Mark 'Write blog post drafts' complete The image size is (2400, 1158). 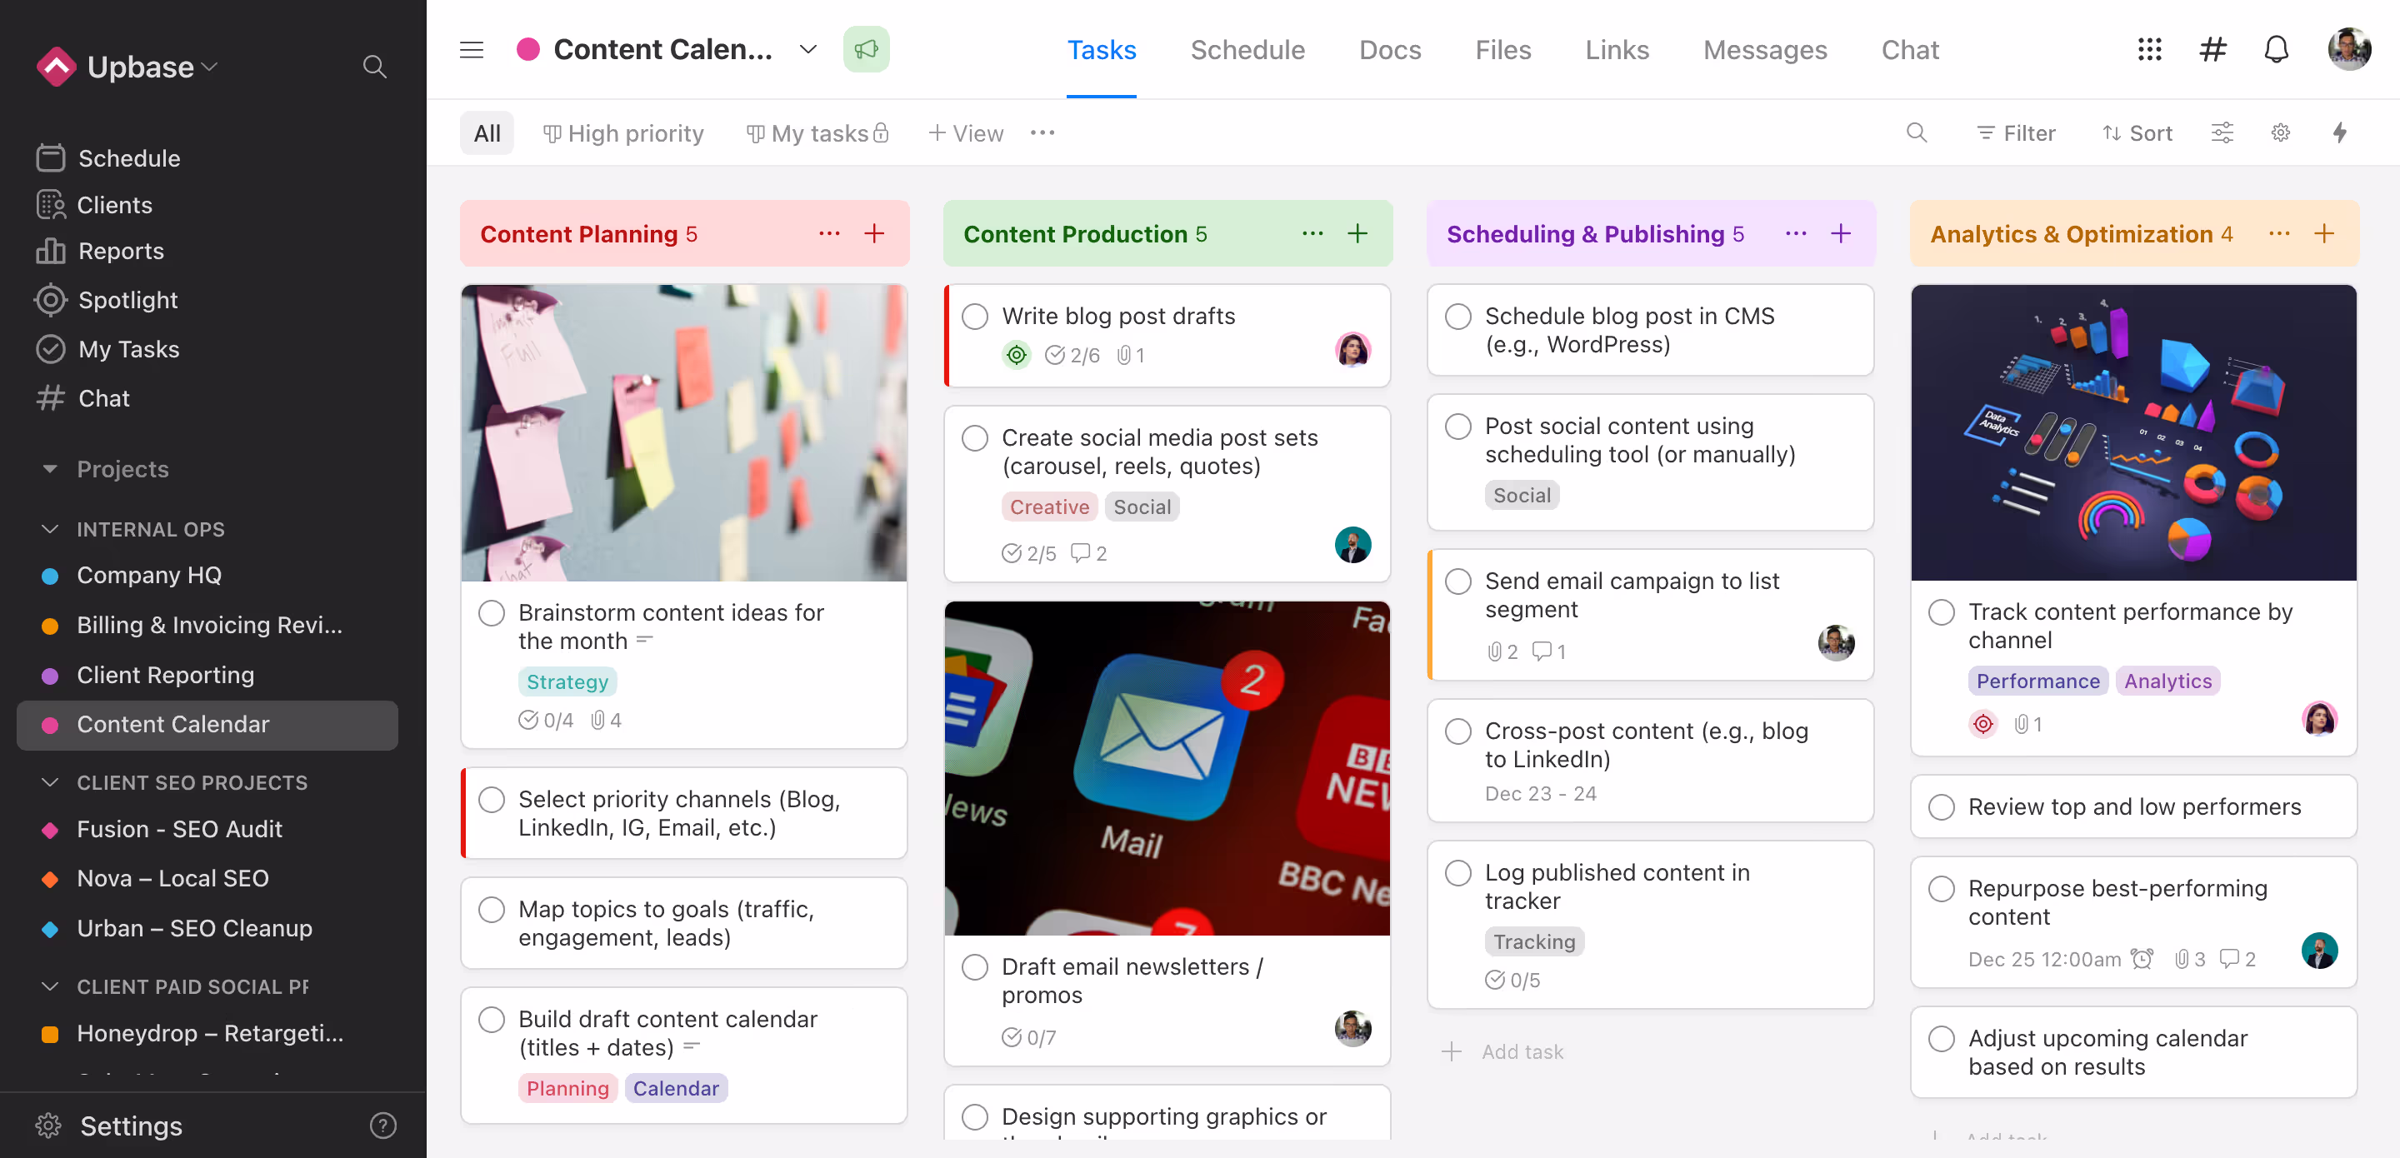pos(974,317)
